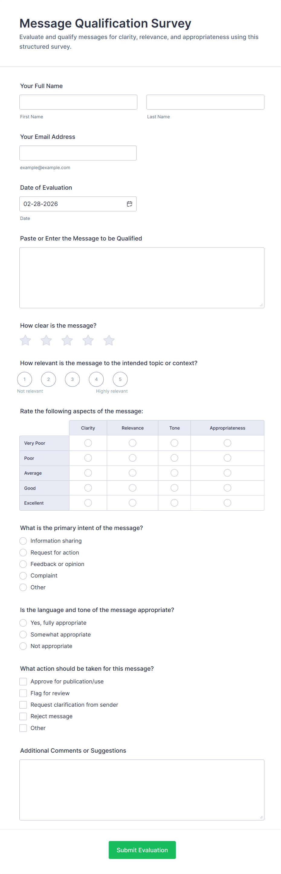Rate message clarity one star

coord(25,340)
